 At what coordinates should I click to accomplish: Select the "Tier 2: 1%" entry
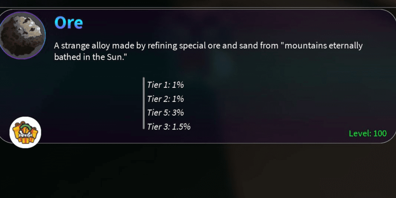[x=166, y=99]
